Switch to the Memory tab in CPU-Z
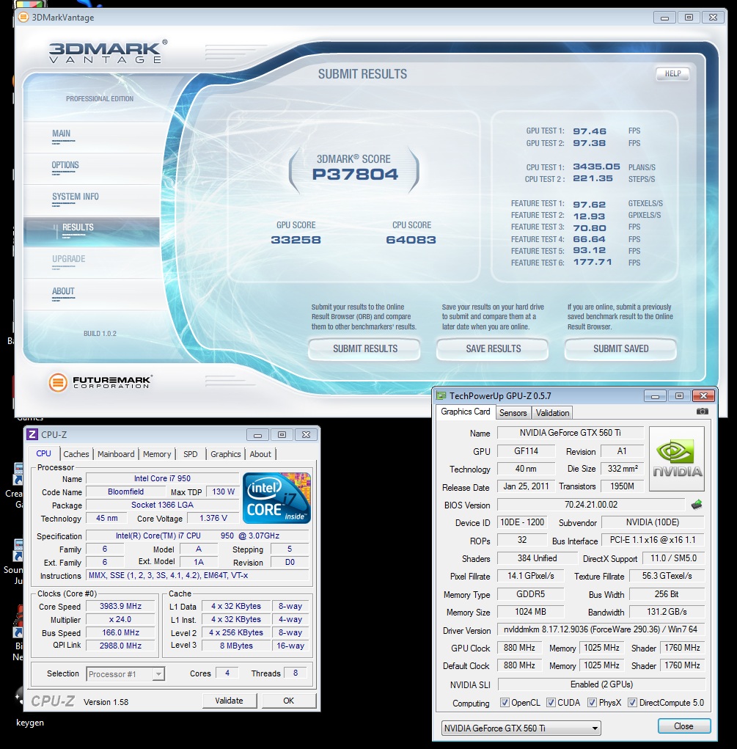Viewport: 737px width, 749px height. pos(157,454)
